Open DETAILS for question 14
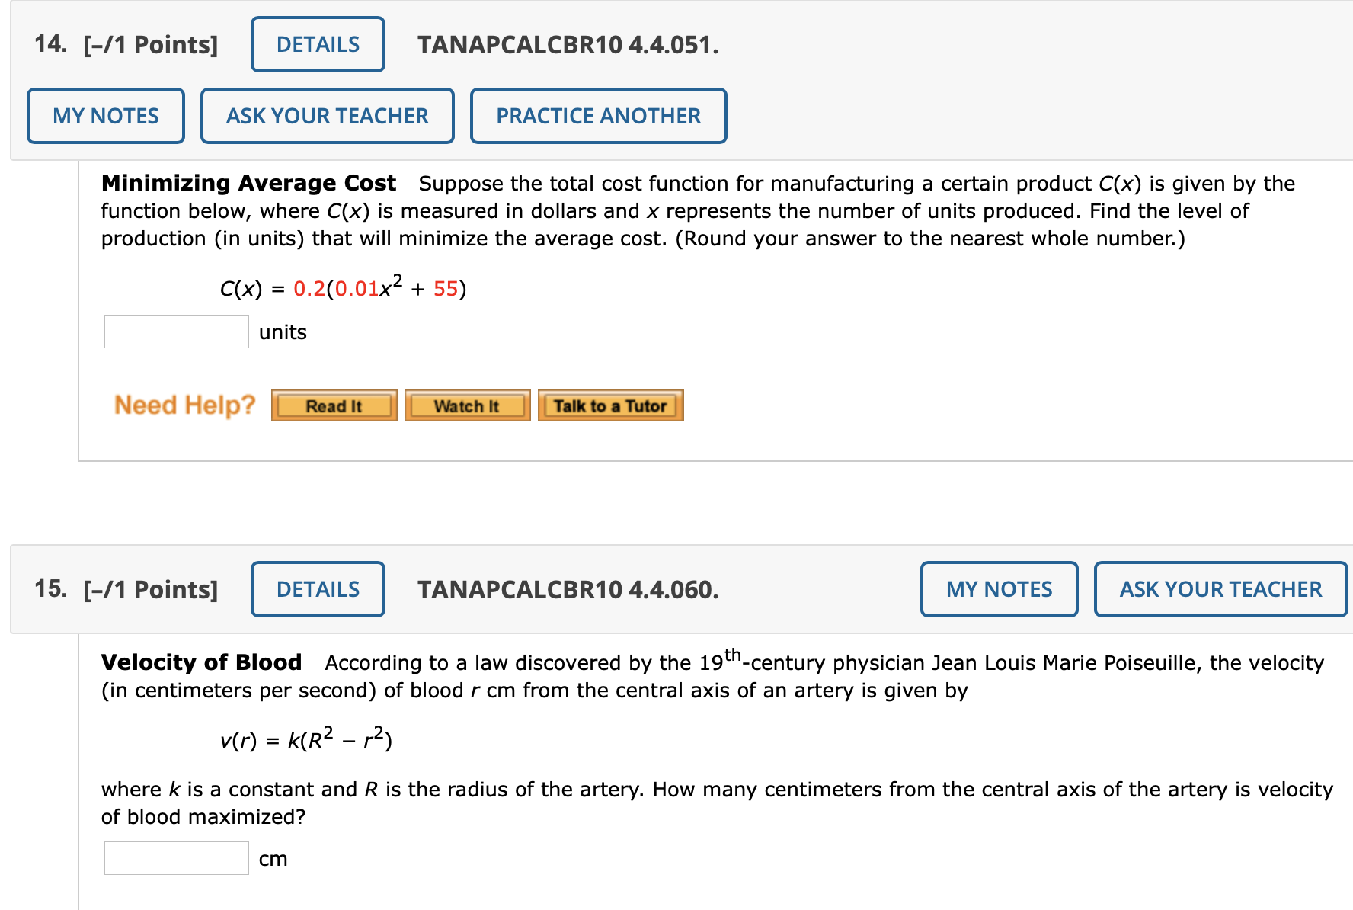 (x=318, y=44)
